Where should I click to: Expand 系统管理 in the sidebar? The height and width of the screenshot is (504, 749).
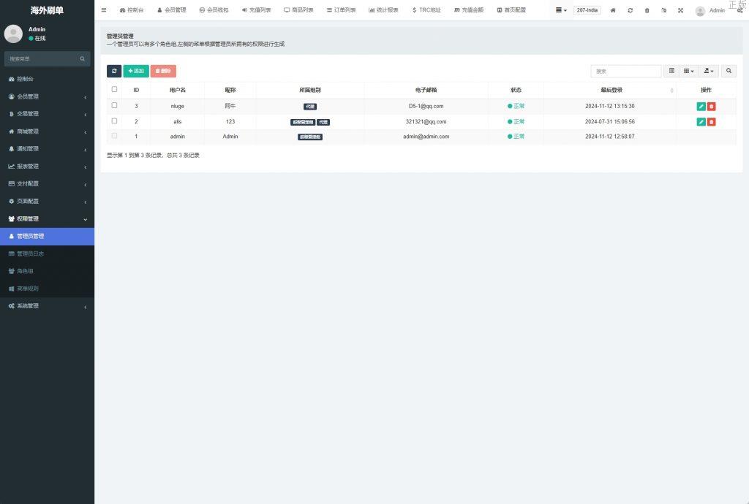[x=47, y=306]
